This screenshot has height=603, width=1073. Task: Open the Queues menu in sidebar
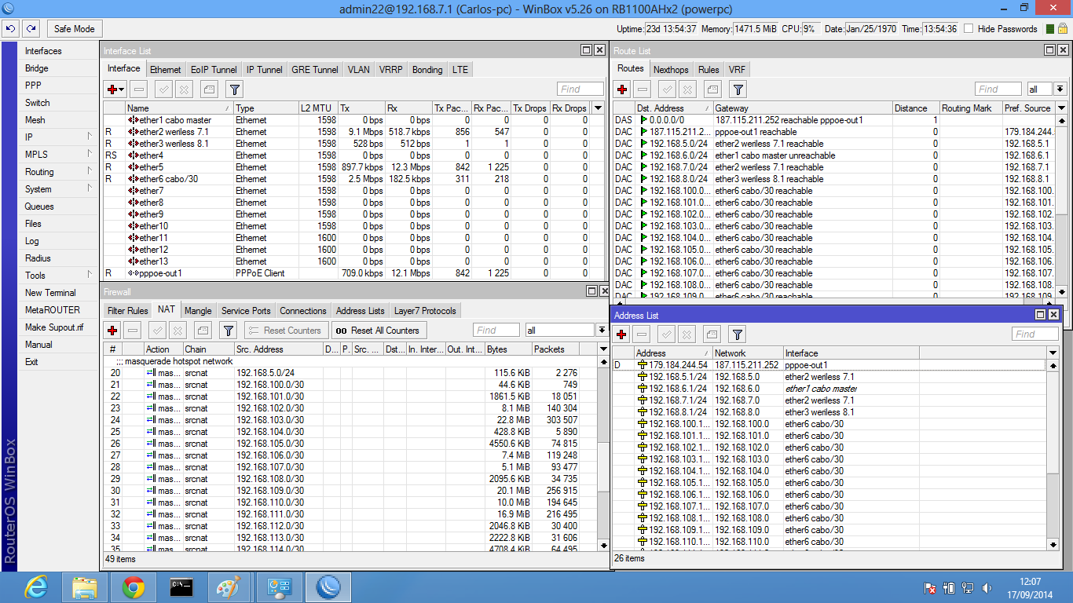[x=39, y=206]
